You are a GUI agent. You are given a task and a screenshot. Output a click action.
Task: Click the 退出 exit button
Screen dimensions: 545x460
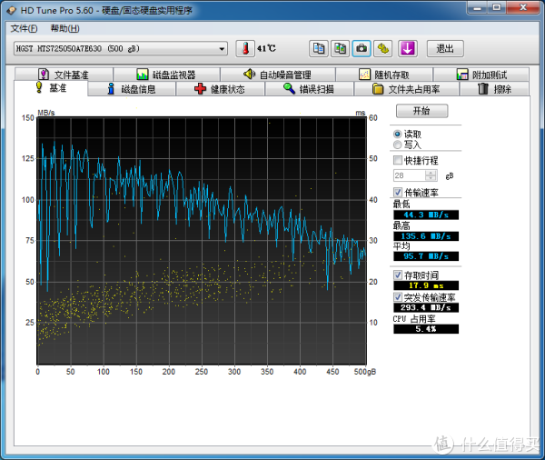coord(445,48)
